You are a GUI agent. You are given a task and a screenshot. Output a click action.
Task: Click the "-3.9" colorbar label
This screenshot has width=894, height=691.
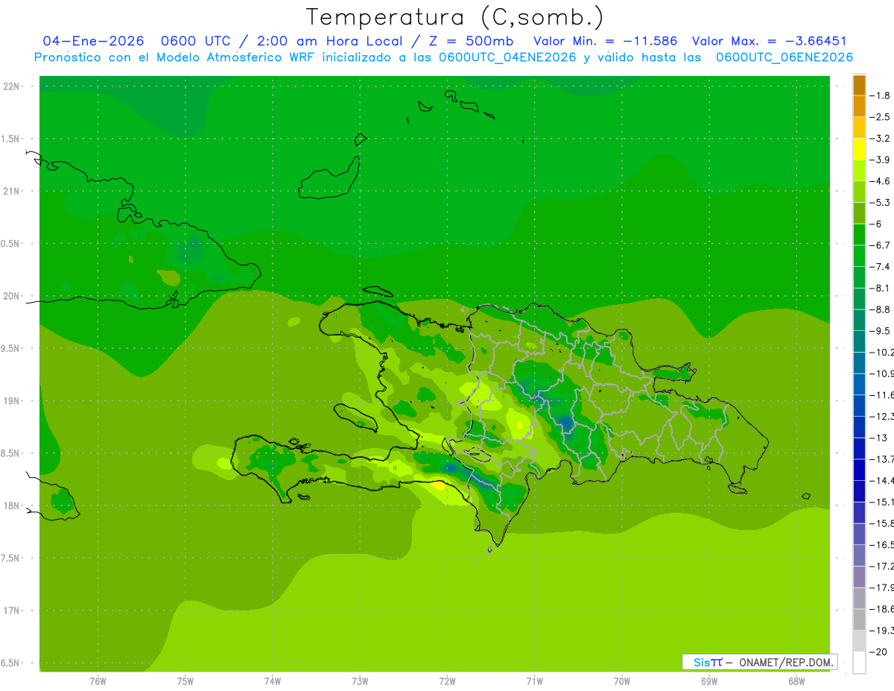(x=881, y=160)
